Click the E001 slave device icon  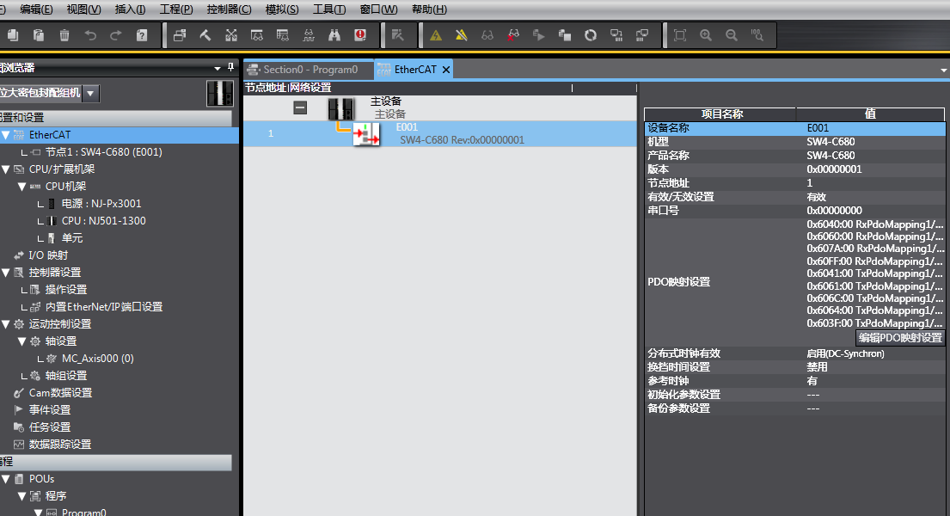367,133
